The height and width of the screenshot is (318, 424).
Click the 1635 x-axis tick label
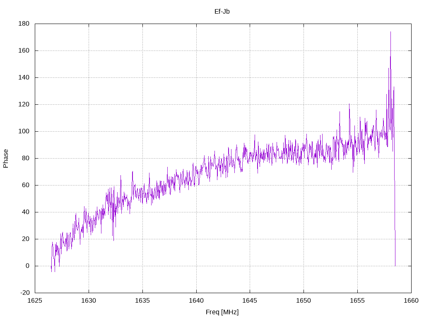142,301
